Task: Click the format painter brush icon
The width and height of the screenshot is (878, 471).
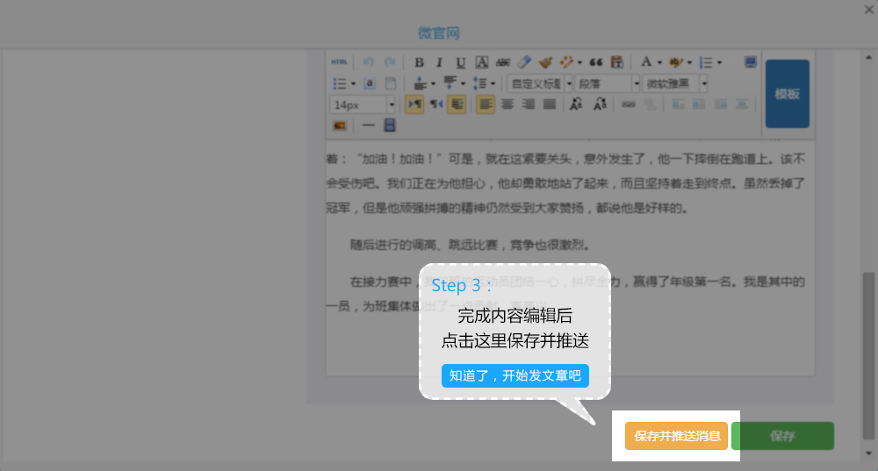Action: tap(545, 62)
